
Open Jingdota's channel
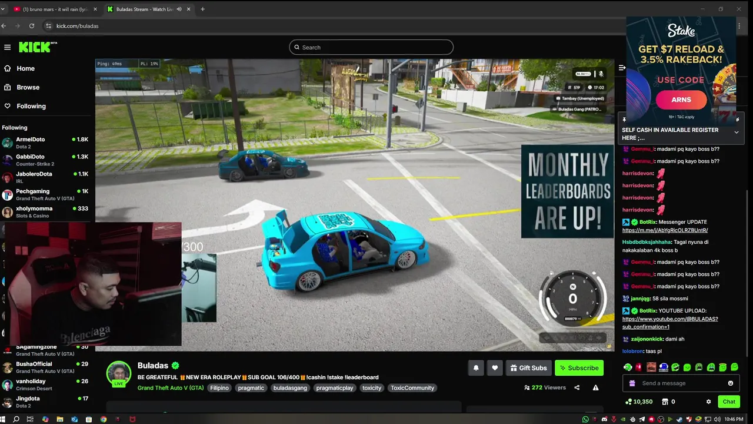tap(45, 402)
